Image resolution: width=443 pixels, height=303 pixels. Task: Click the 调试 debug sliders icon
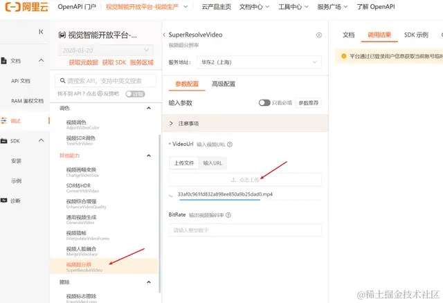click(x=3, y=121)
